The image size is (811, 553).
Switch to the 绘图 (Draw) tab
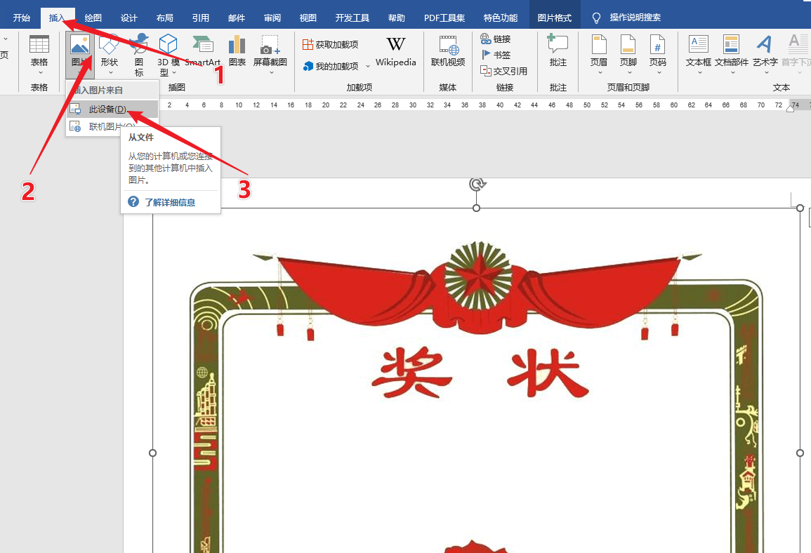pos(93,18)
